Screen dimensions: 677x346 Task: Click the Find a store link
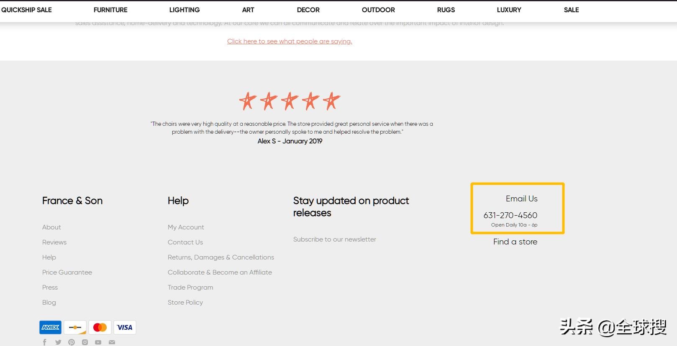(515, 242)
